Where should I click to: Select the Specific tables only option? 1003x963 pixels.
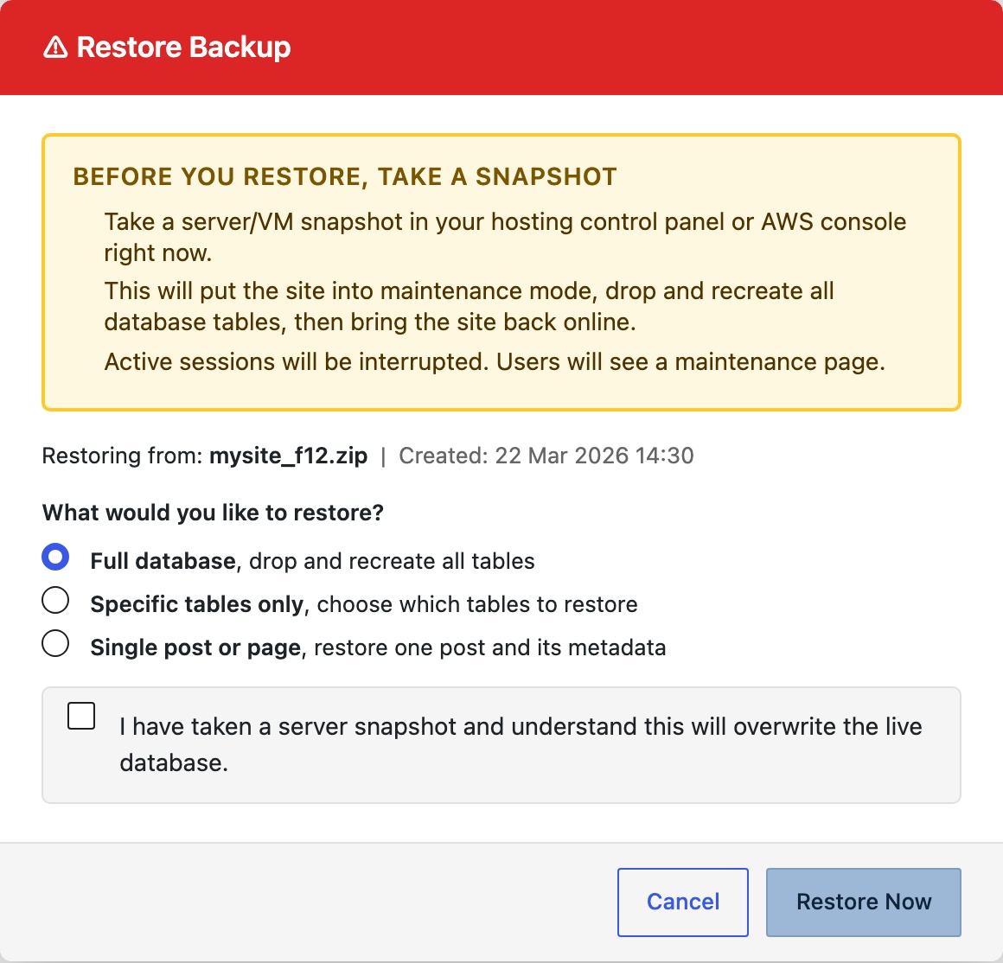tap(55, 601)
